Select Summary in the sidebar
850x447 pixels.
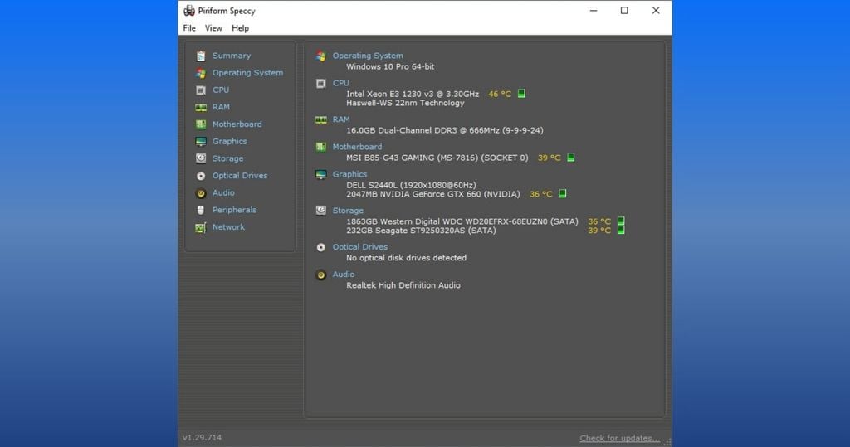coord(232,56)
